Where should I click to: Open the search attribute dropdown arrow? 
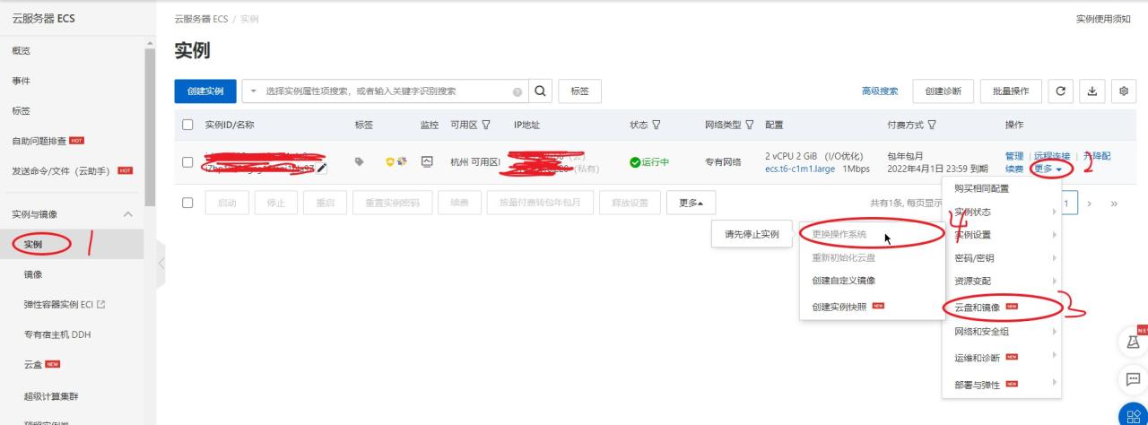[253, 91]
